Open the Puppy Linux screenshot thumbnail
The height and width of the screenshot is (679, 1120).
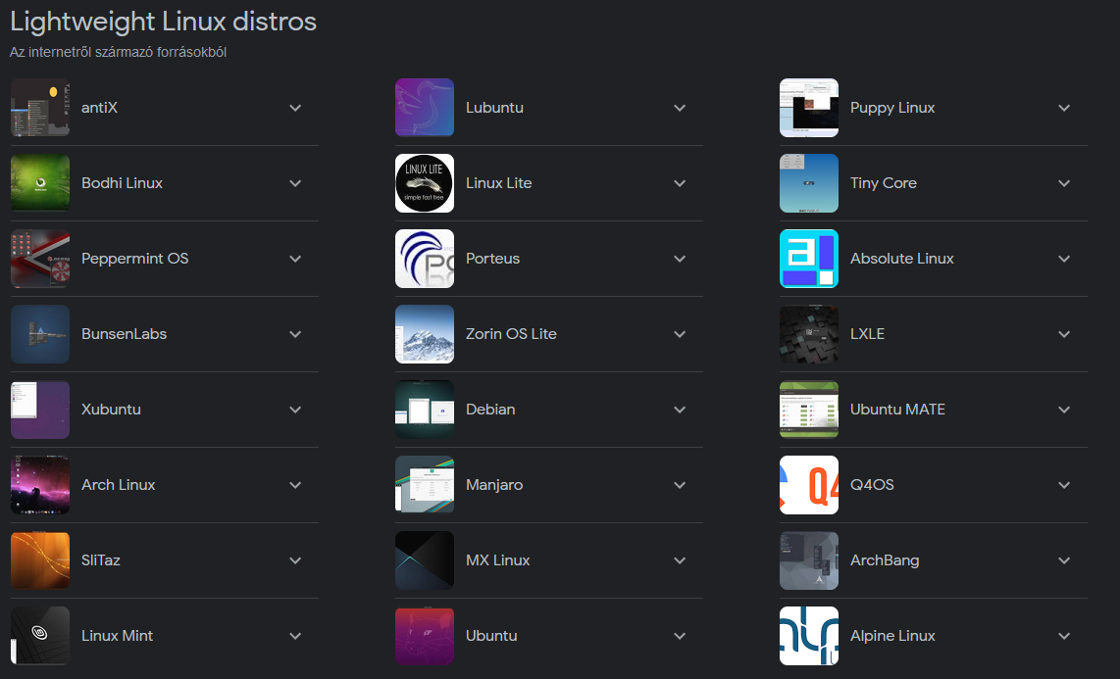pos(808,108)
